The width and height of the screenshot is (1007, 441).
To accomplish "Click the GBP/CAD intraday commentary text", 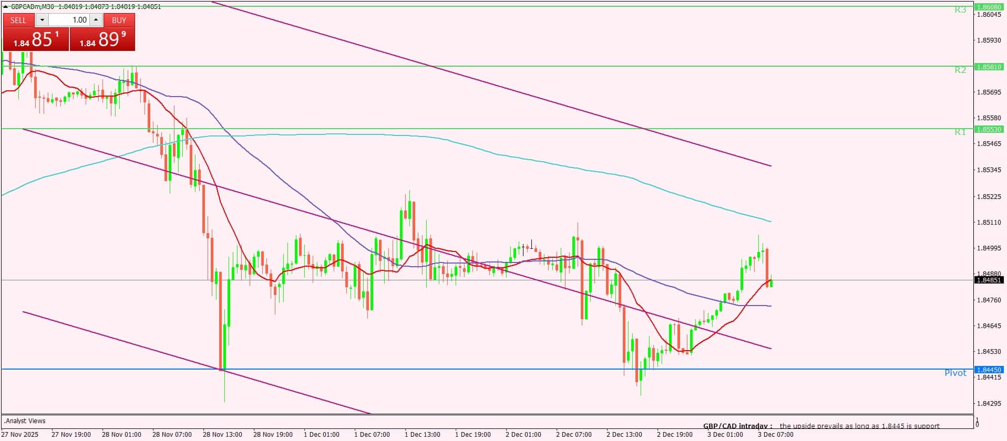I will [x=821, y=426].
